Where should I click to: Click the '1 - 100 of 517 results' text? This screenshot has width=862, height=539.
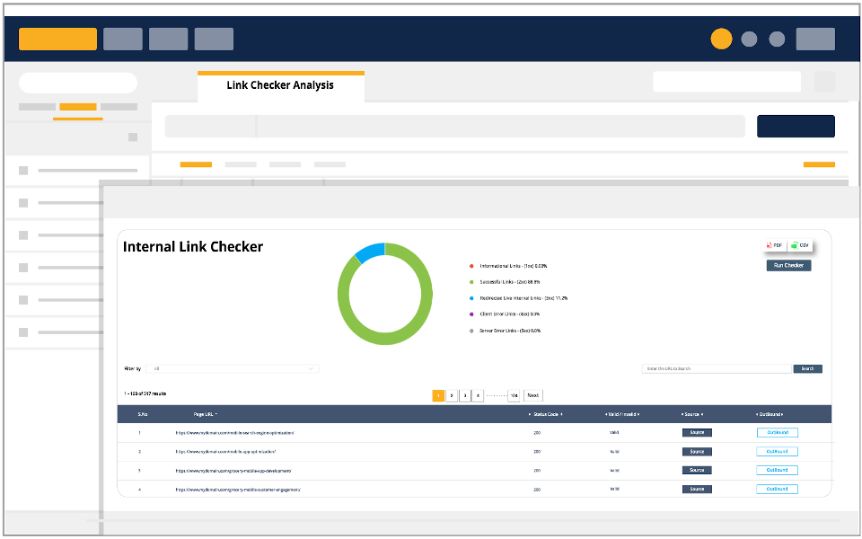coord(145,393)
